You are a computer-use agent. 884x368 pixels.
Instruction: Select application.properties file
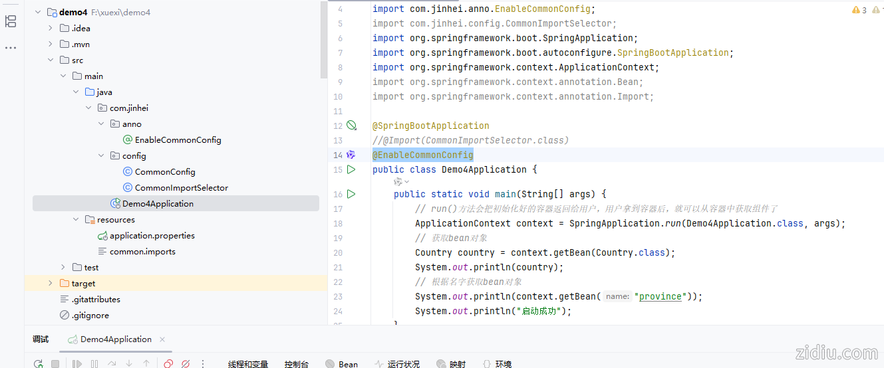(152, 236)
